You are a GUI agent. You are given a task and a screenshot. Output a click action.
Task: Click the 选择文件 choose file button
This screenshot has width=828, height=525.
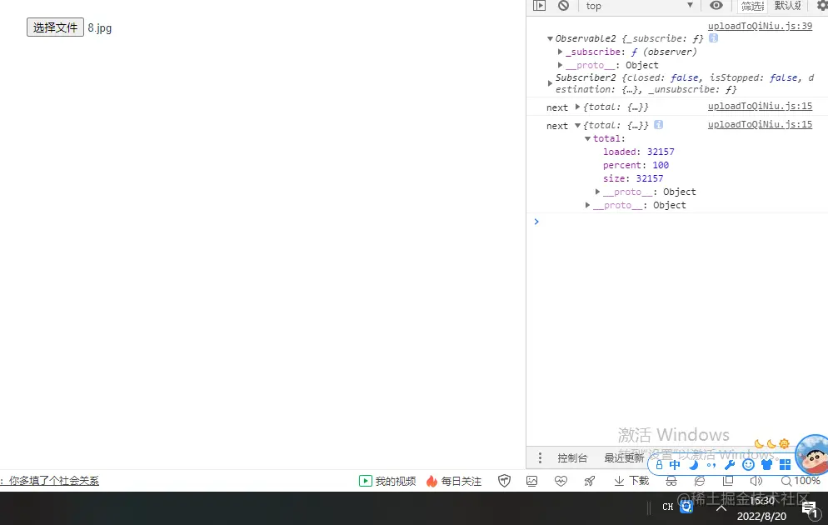pyautogui.click(x=55, y=27)
